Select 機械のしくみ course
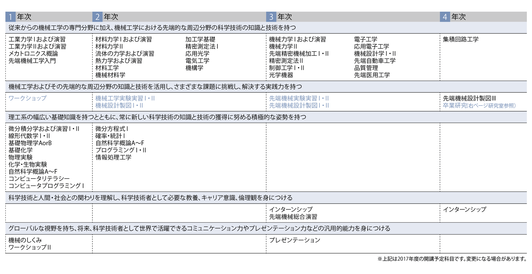The height and width of the screenshot is (274, 532). click(25, 240)
